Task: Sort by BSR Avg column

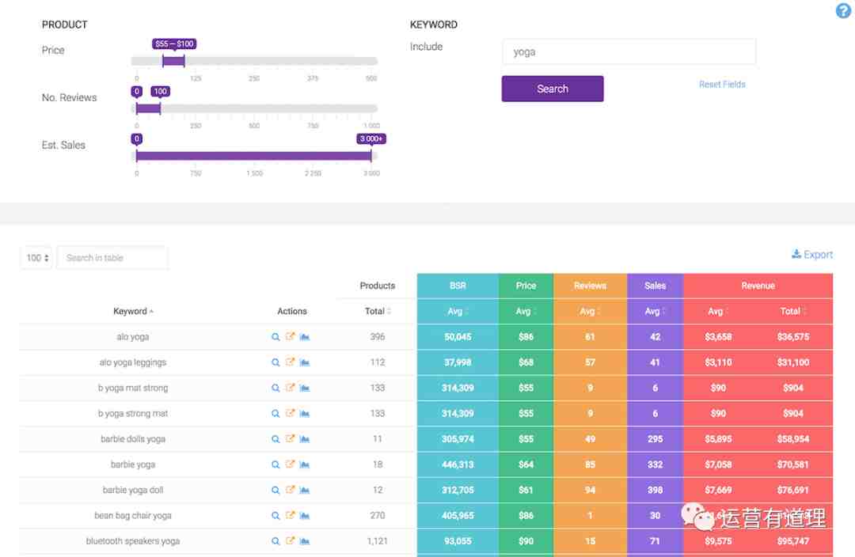Action: (x=458, y=311)
